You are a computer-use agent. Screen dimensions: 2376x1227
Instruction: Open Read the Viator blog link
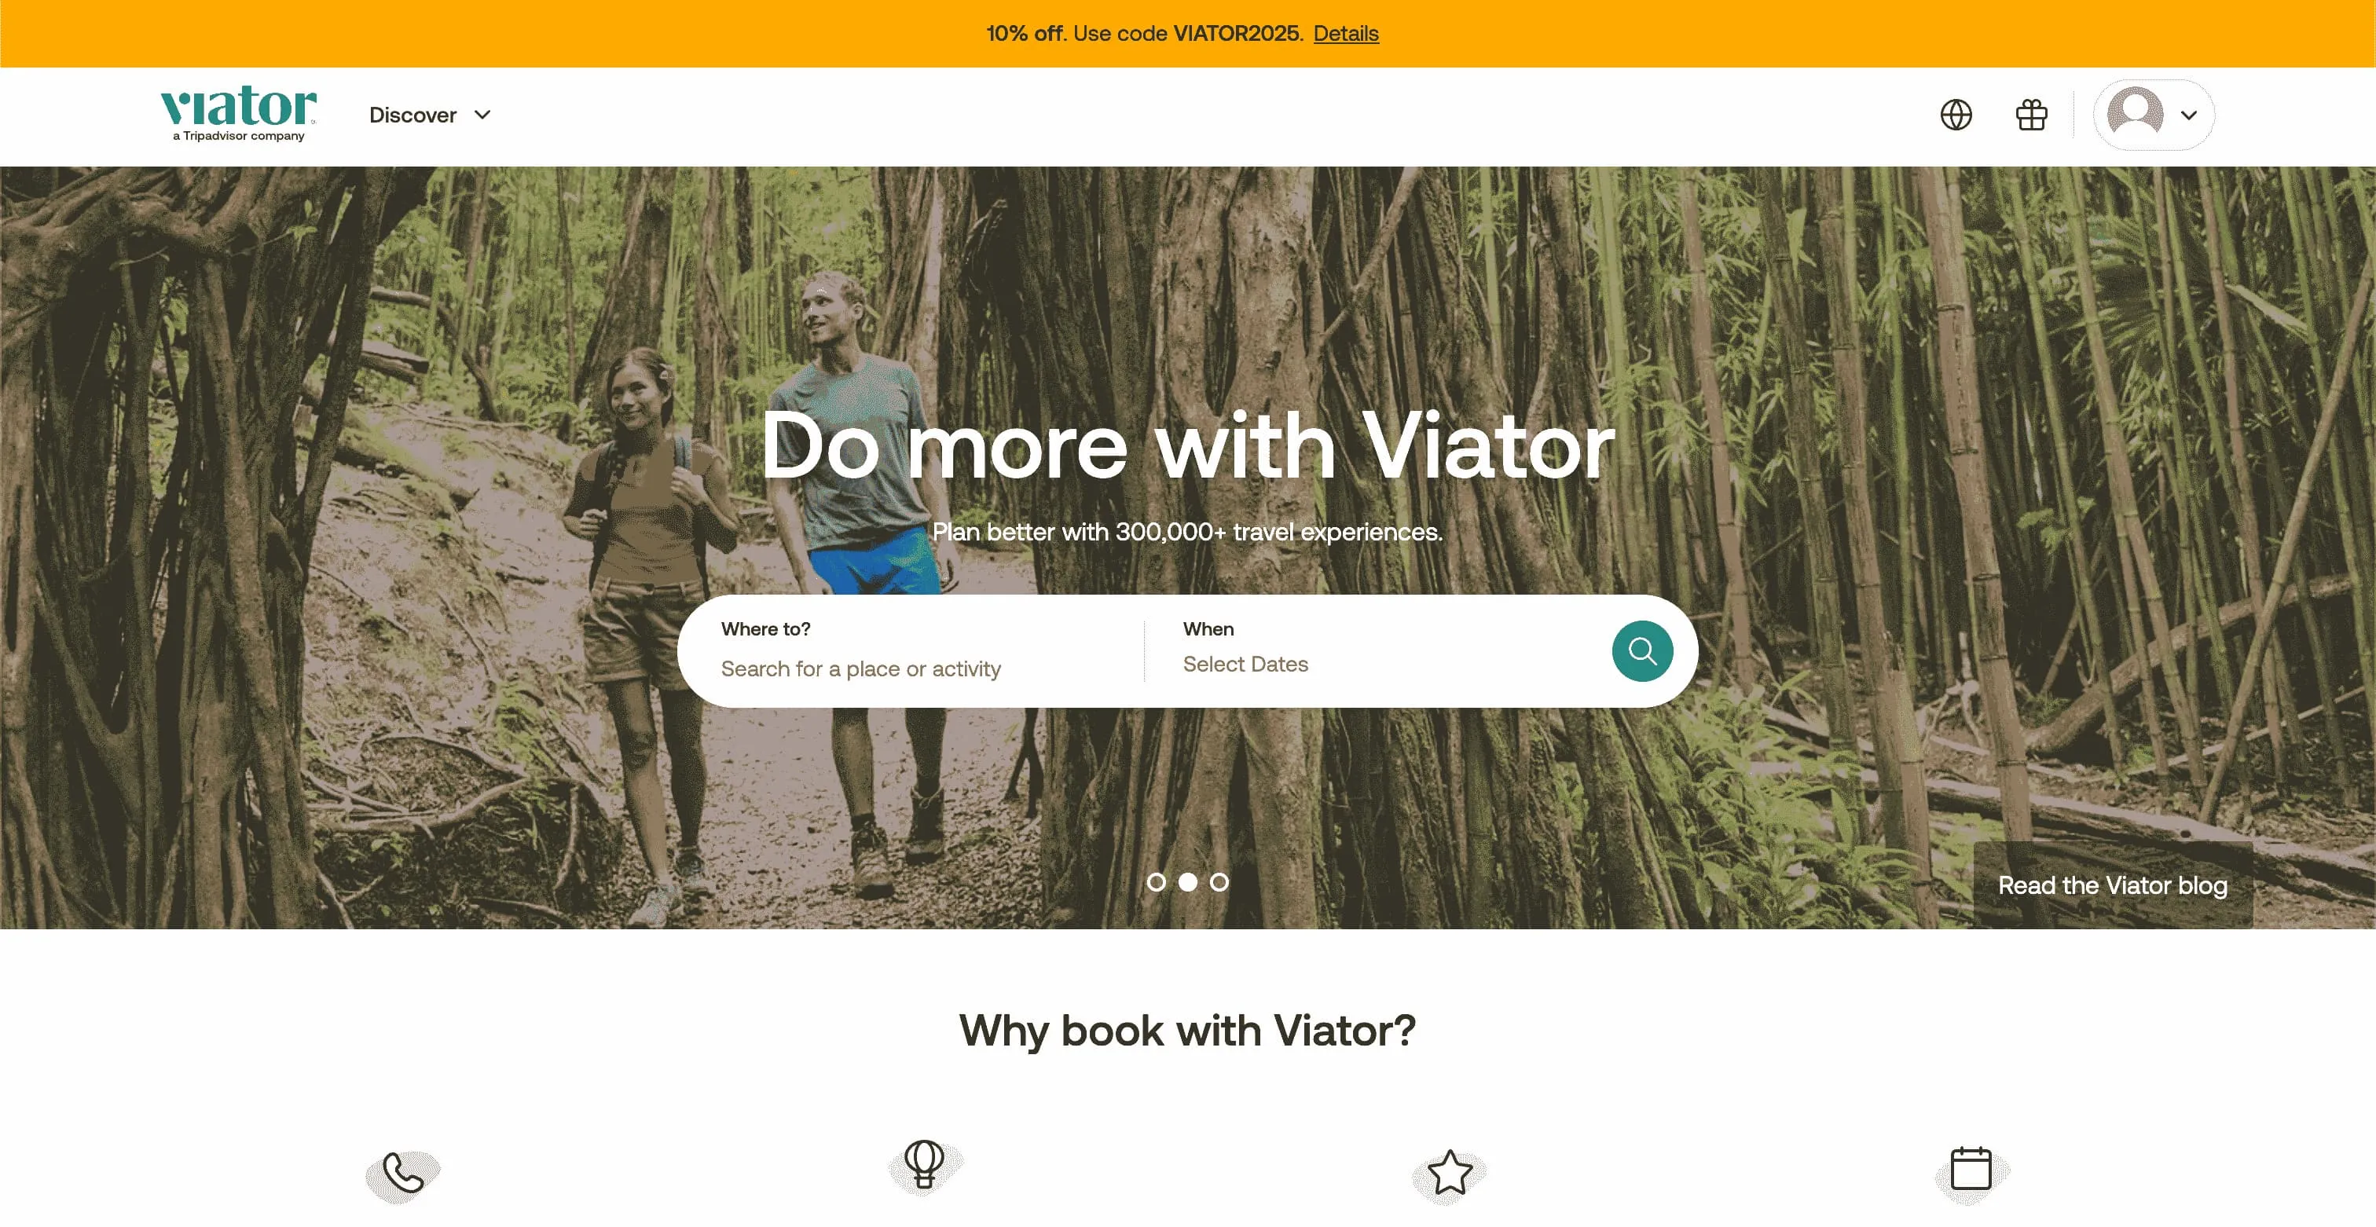[x=2112, y=885]
